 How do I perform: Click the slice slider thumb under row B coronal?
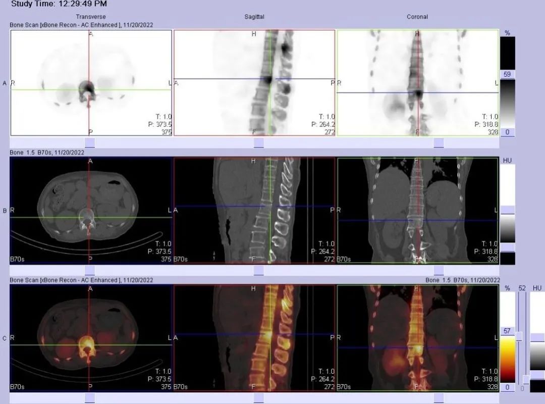click(x=439, y=270)
